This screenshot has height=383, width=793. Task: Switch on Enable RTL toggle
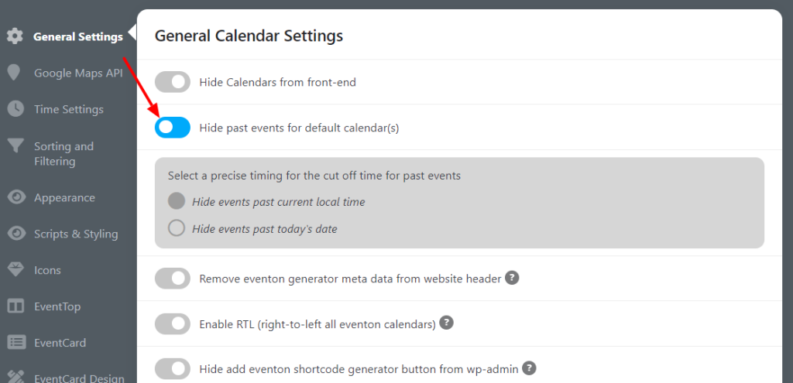tap(173, 324)
